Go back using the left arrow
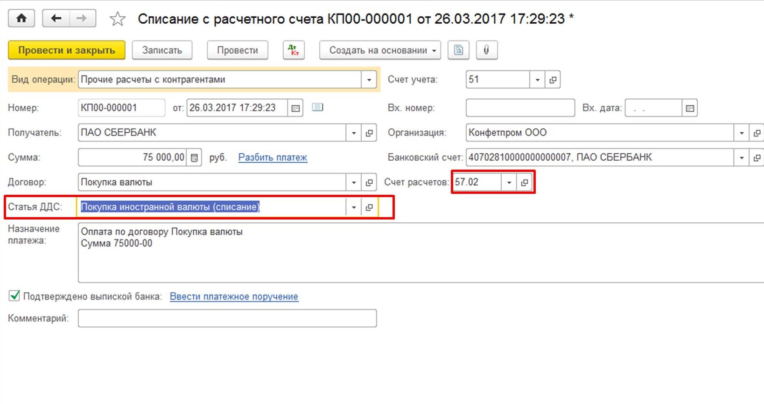This screenshot has height=404, width=764. click(56, 19)
